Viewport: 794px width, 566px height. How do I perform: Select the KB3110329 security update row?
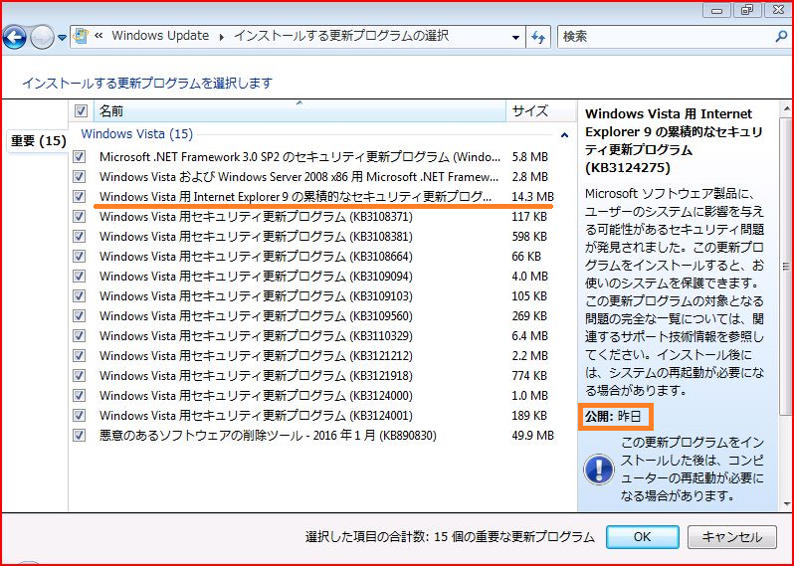pos(322,335)
